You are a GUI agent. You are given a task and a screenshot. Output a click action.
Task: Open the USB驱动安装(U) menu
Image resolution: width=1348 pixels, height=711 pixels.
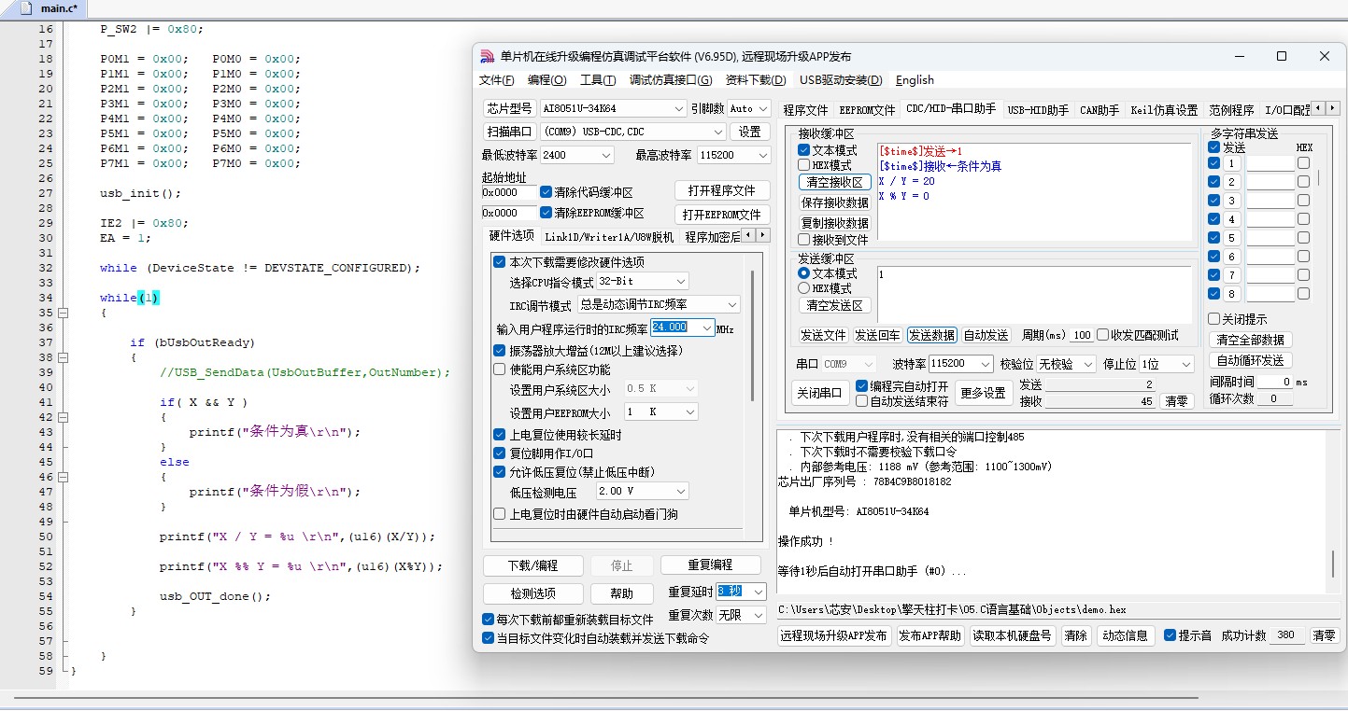841,80
